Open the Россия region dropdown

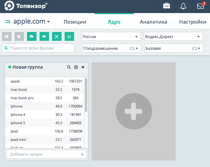pyautogui.click(x=112, y=36)
